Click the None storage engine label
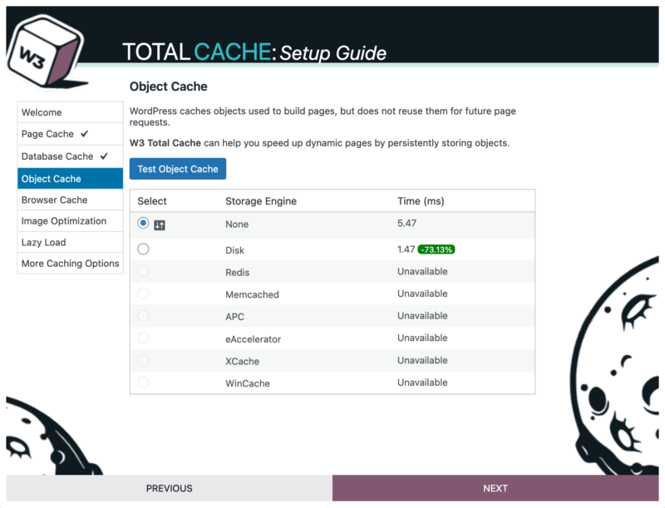665x508 pixels. [237, 224]
